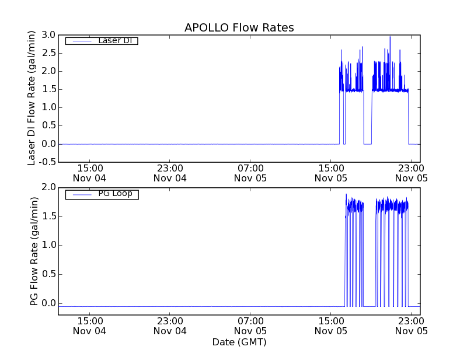
Task: Click bottom plot's "15:00 Nov 05" date label
Action: pos(331,326)
